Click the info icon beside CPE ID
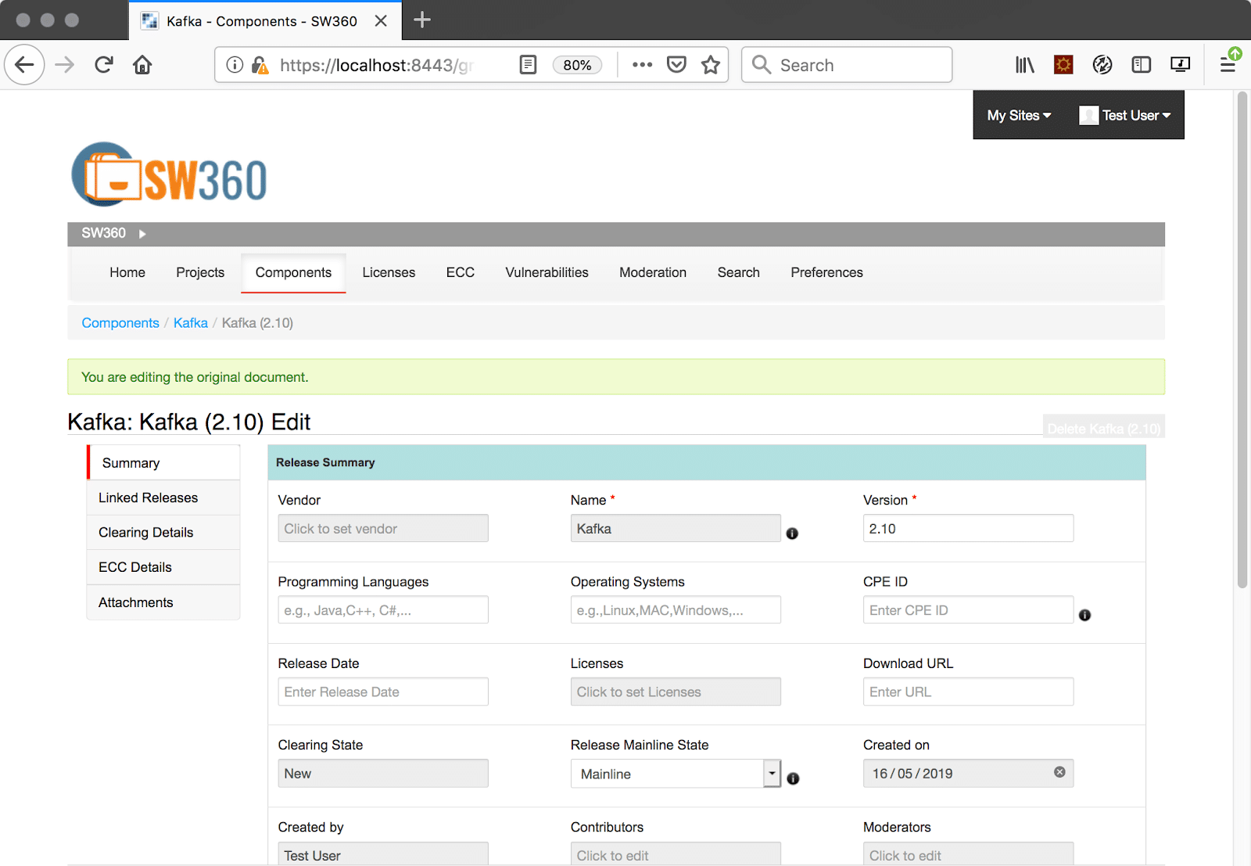This screenshot has width=1251, height=866. point(1084,615)
